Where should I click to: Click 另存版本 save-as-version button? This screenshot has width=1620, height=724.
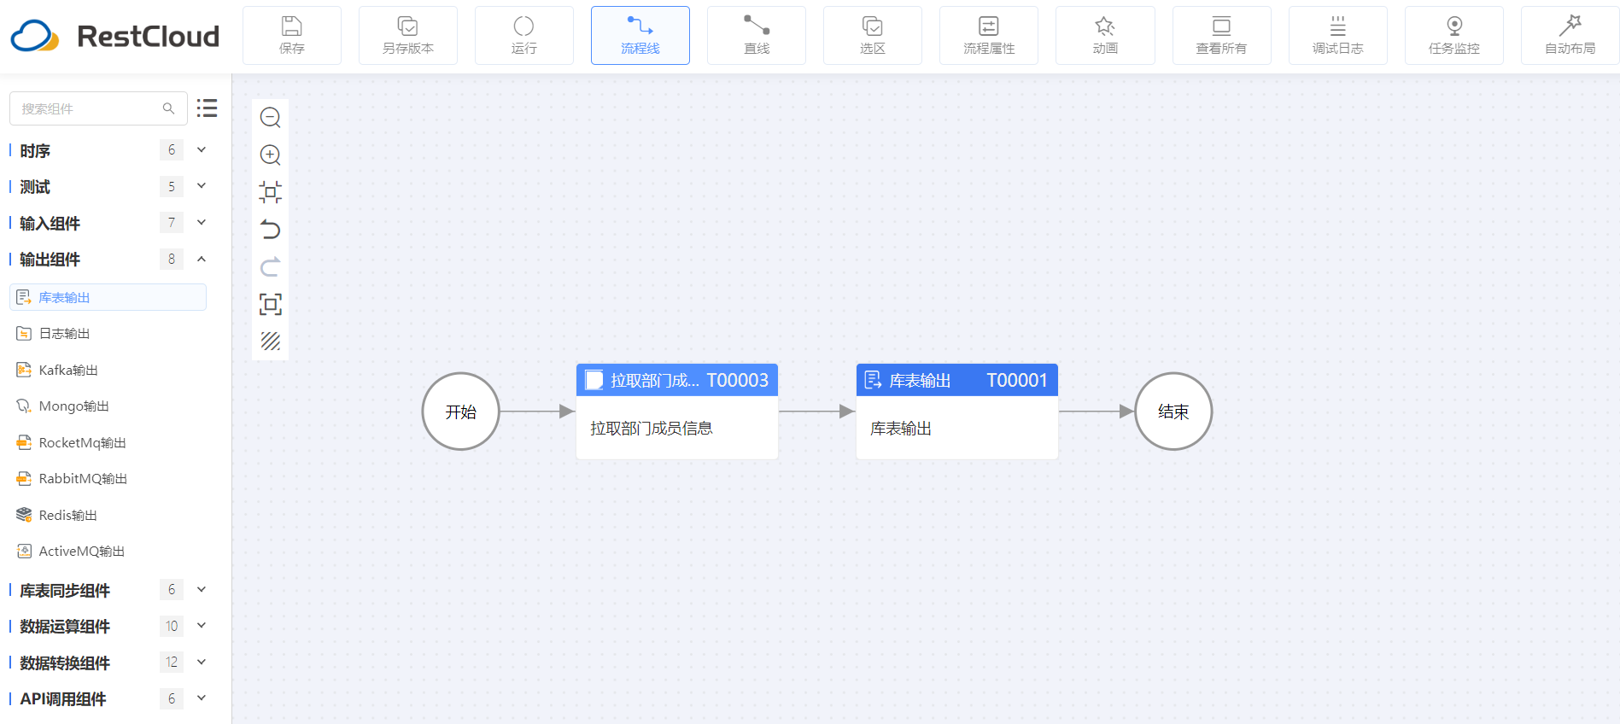tap(408, 35)
